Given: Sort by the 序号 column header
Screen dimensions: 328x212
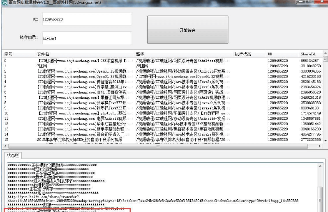Looking at the screenshot, I should pyautogui.click(x=8, y=54).
